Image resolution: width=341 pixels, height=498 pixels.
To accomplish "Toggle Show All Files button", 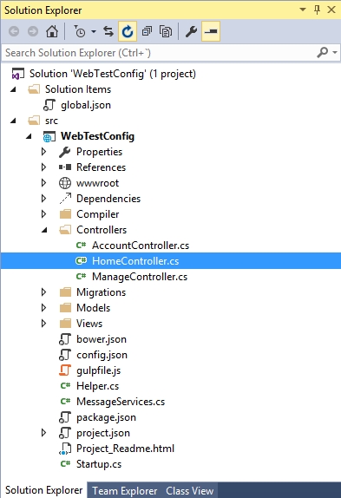I will [x=166, y=31].
